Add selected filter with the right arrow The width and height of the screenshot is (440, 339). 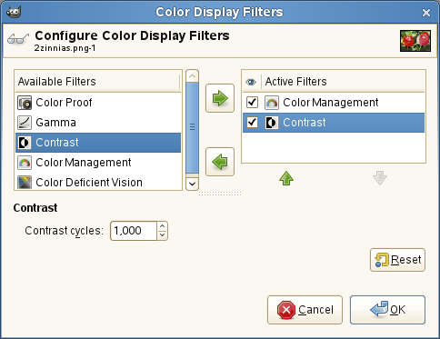[220, 98]
